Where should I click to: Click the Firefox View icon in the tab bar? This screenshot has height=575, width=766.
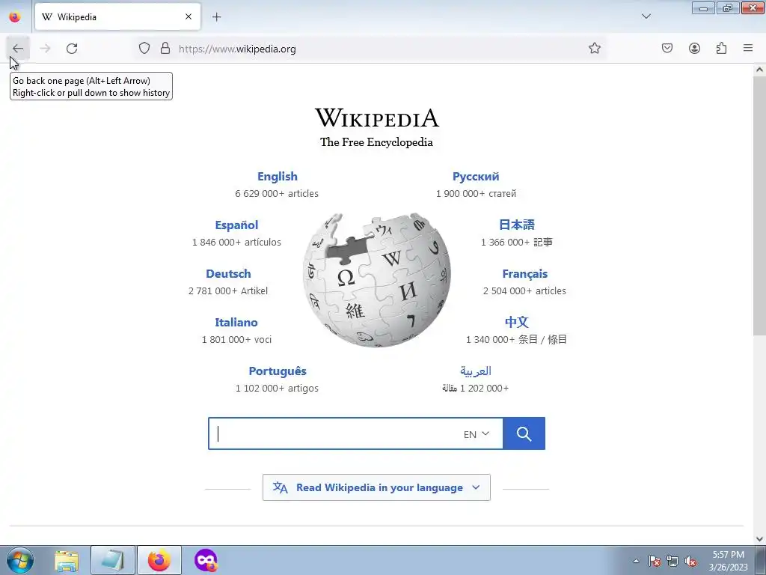click(x=15, y=16)
